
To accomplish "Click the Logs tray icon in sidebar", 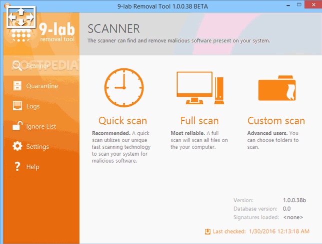I will [17, 106].
